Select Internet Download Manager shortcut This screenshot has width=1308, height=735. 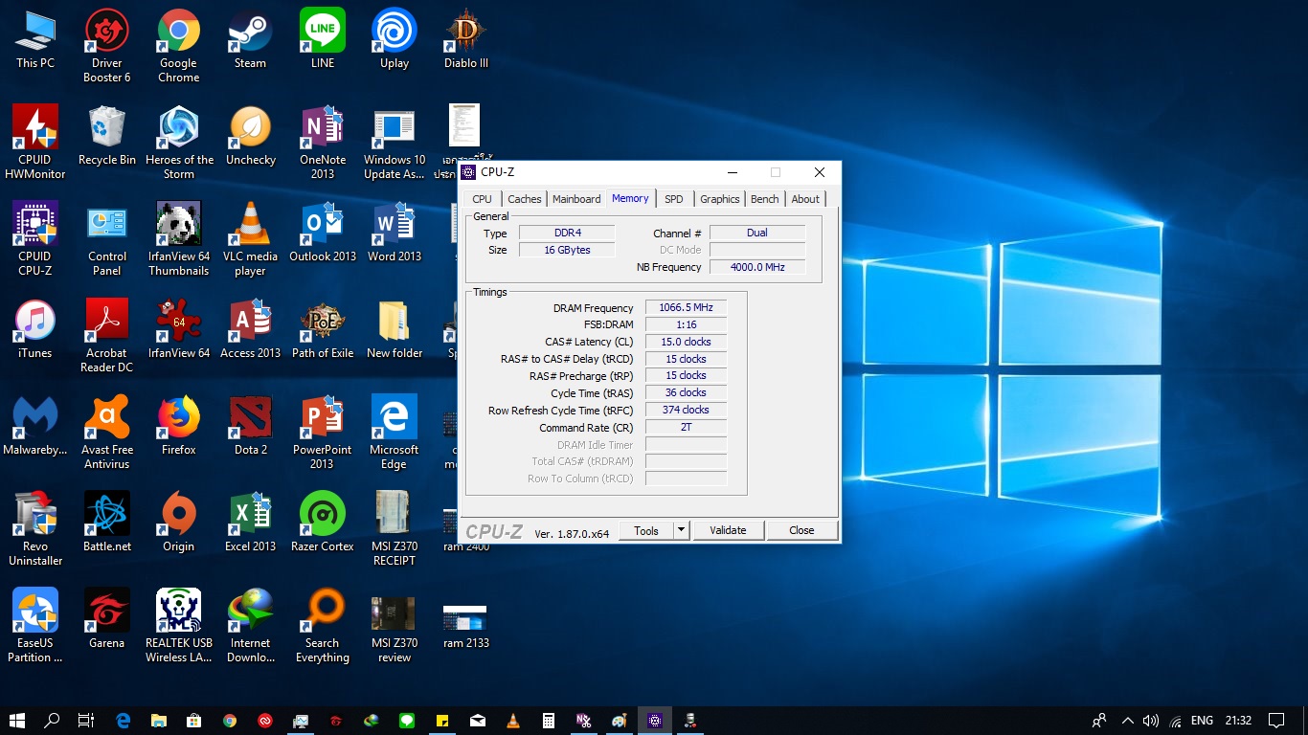tap(251, 626)
